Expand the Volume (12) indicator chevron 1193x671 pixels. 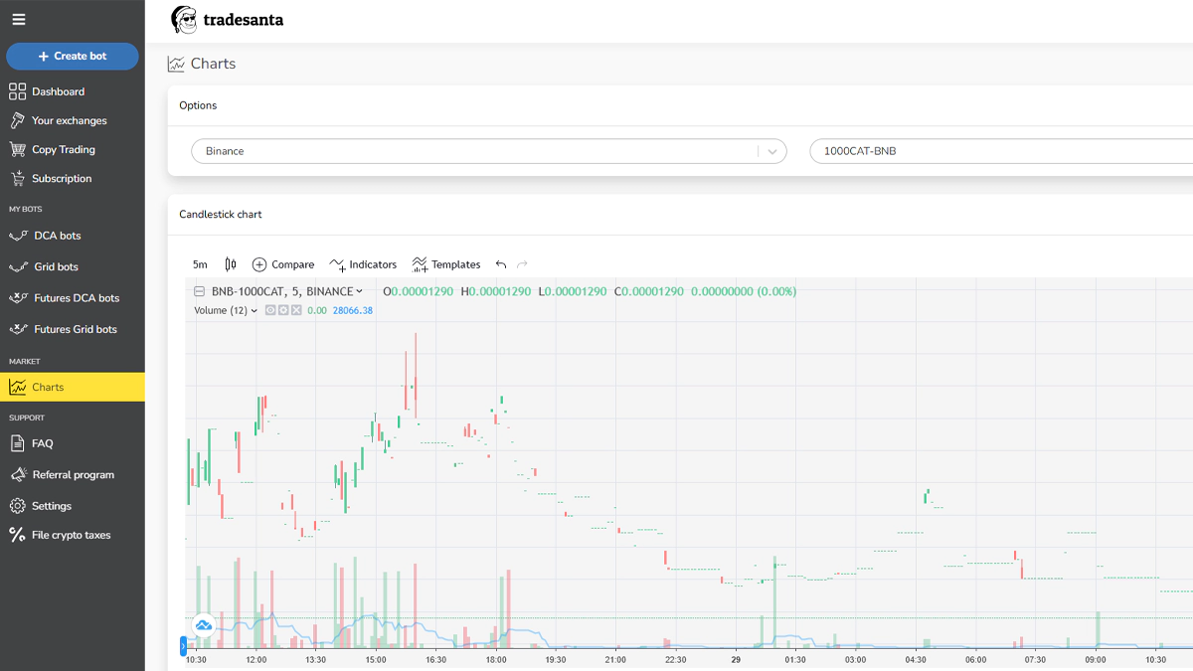(x=255, y=311)
